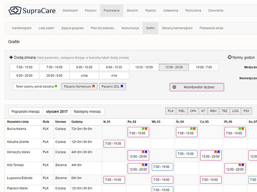Select the 8:00 - 16:00 shift preset
This screenshot has width=257, height=192.
point(84,67)
